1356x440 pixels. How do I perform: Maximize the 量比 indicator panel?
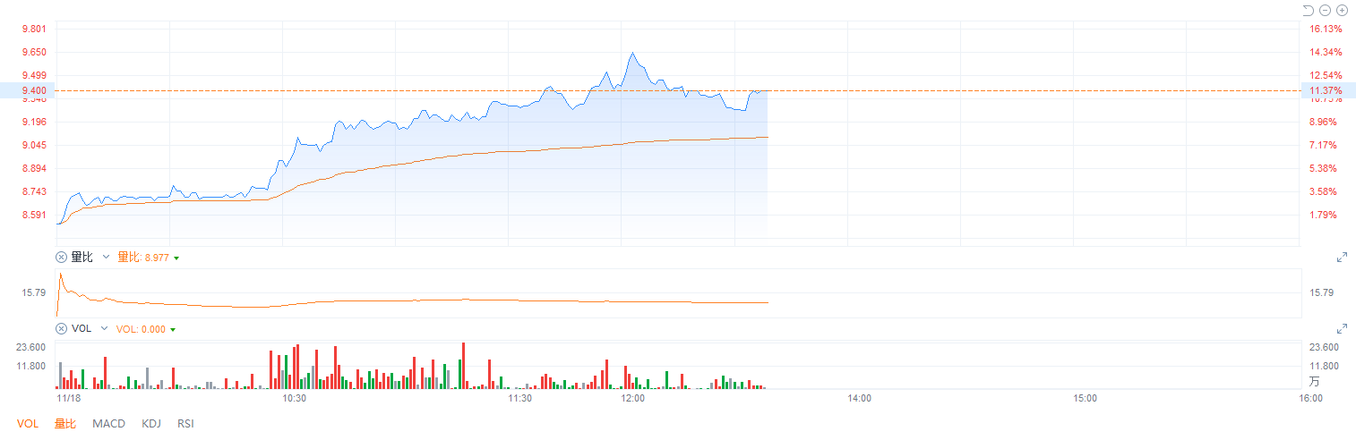pos(1342,258)
